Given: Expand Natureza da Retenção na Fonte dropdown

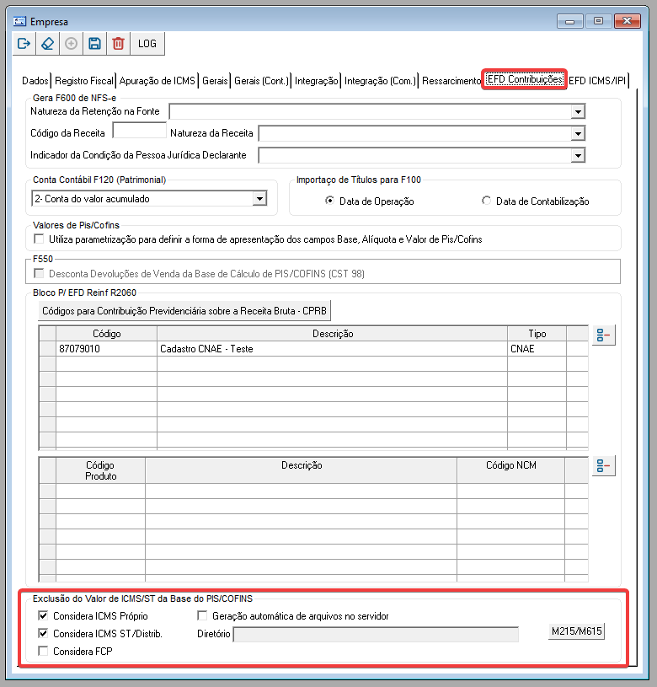Looking at the screenshot, I should click(x=578, y=112).
